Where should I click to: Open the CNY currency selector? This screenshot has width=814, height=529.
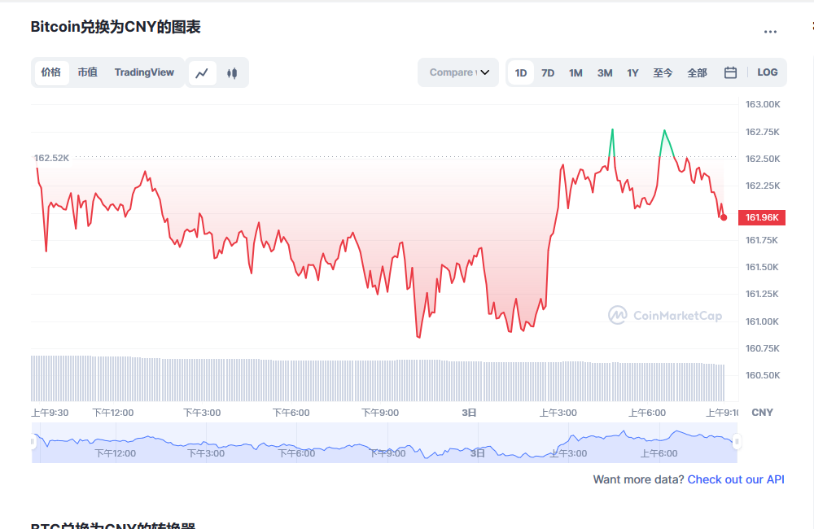[762, 413]
